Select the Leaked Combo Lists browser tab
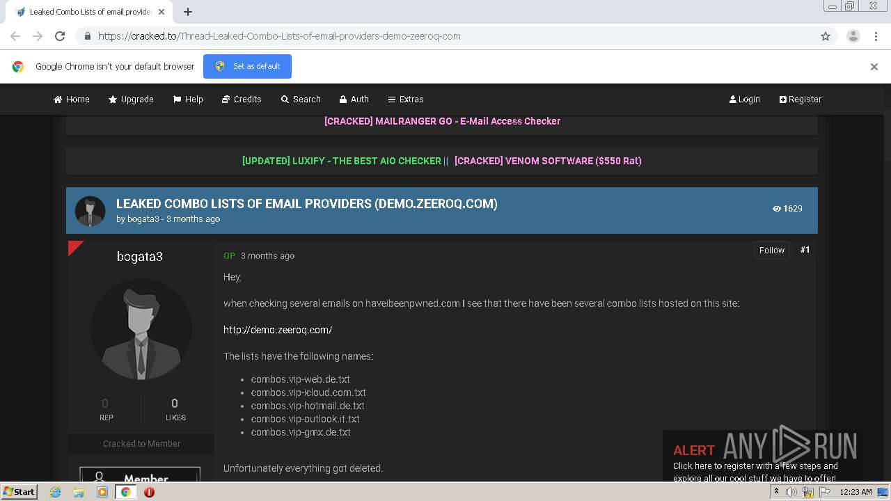Image resolution: width=891 pixels, height=501 pixels. pyautogui.click(x=90, y=12)
